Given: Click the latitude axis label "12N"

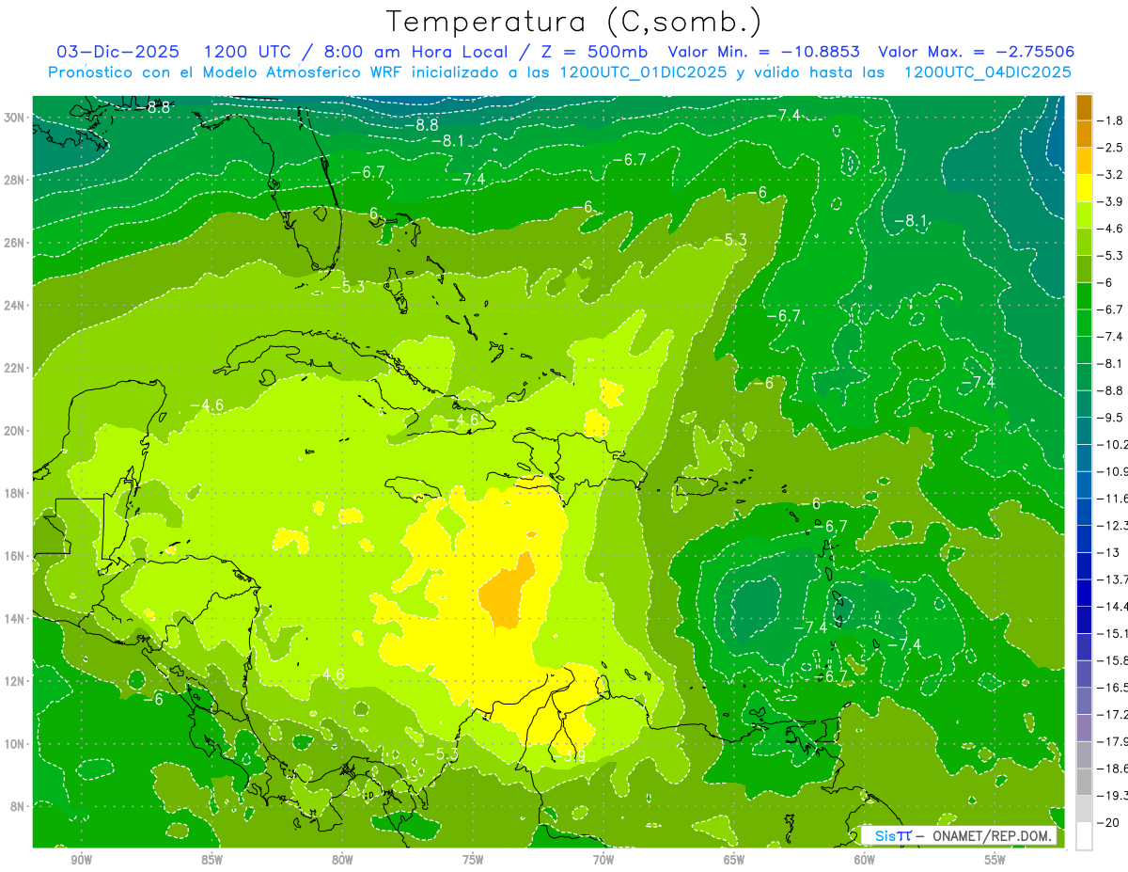Looking at the screenshot, I should click(14, 681).
